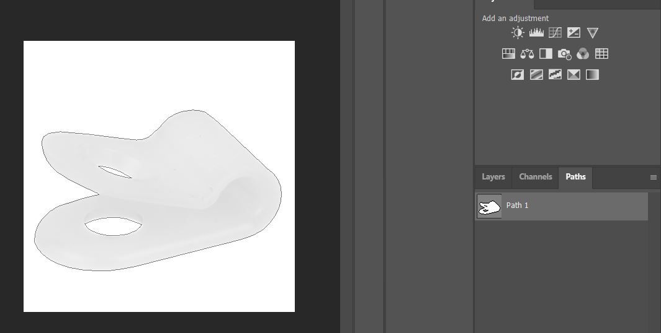Image resolution: width=661 pixels, height=333 pixels.
Task: Add a Brightness/Contrast adjustment
Action: pos(518,33)
